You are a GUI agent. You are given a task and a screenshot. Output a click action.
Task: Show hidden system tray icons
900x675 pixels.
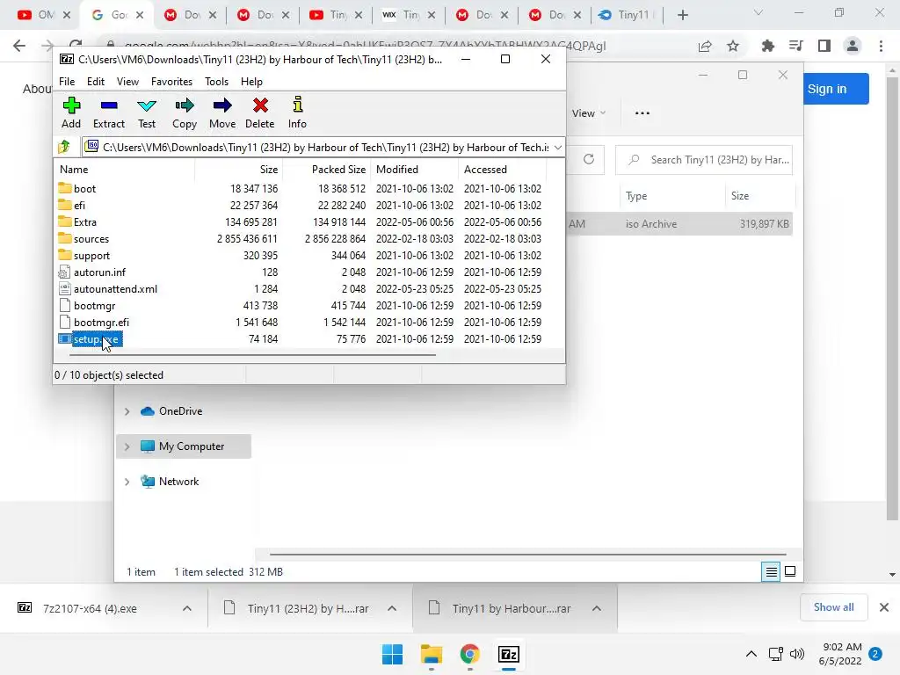751,654
